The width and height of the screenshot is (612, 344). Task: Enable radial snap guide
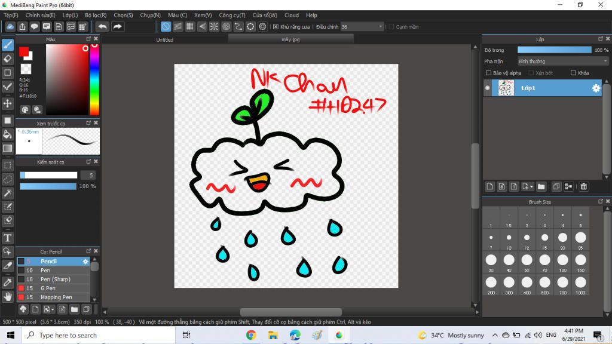214,26
